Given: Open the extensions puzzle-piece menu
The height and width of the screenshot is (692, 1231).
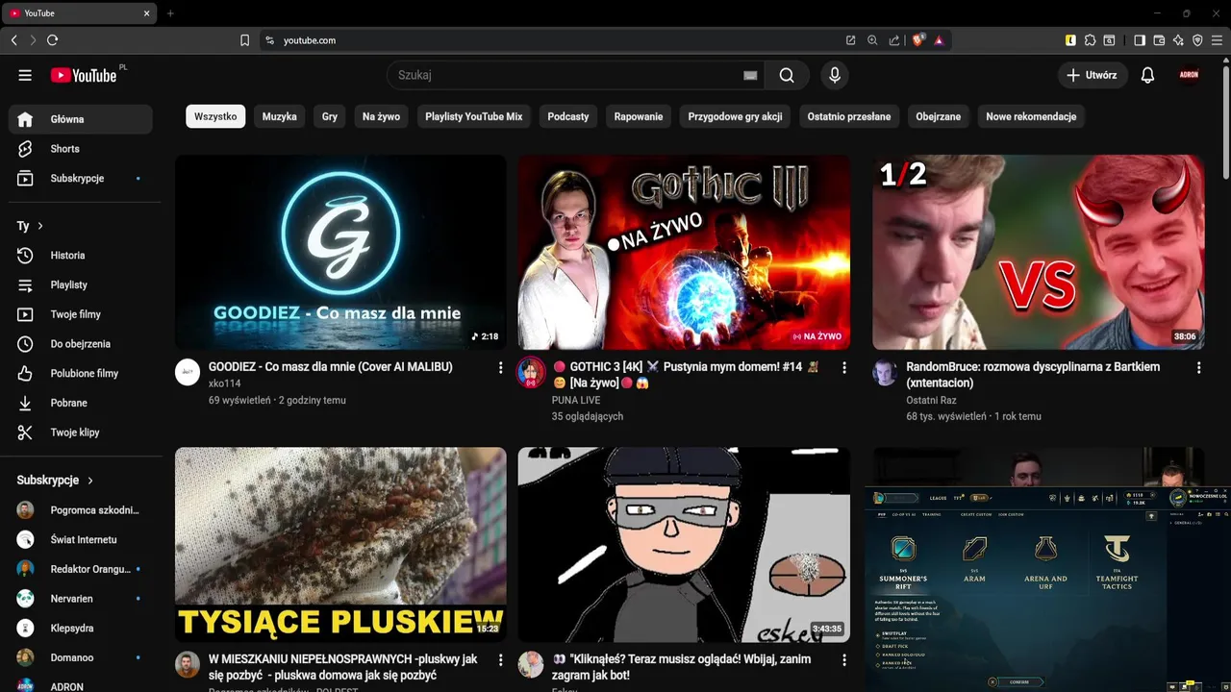Looking at the screenshot, I should pos(1090,40).
